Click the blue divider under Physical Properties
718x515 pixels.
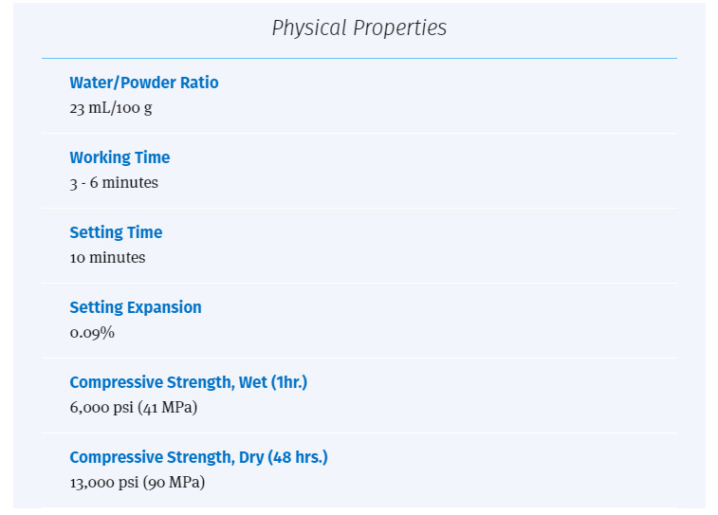[359, 58]
